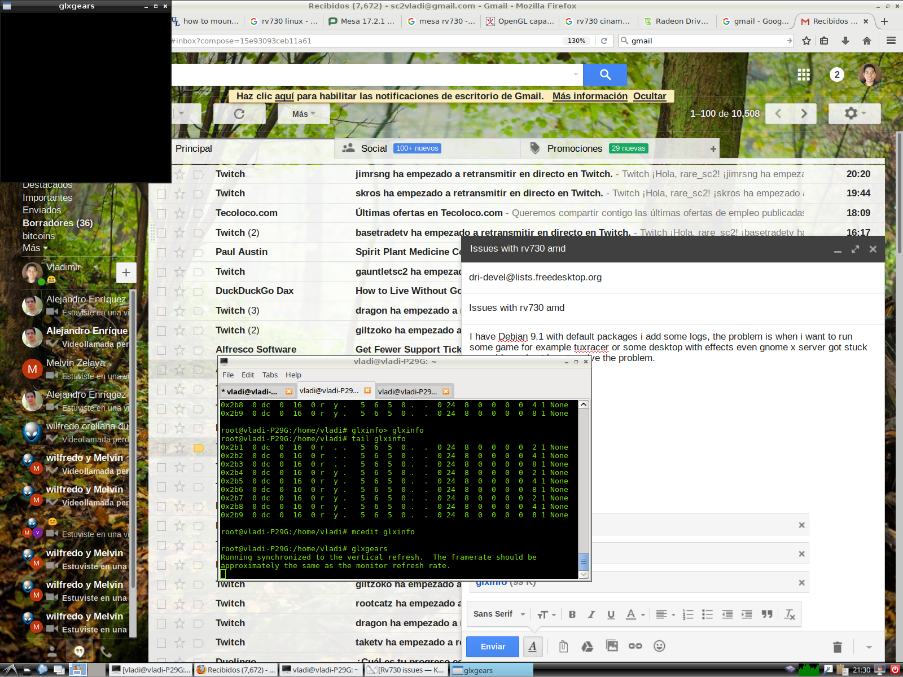
Task: Open the terminal Tabs menu
Action: point(270,375)
